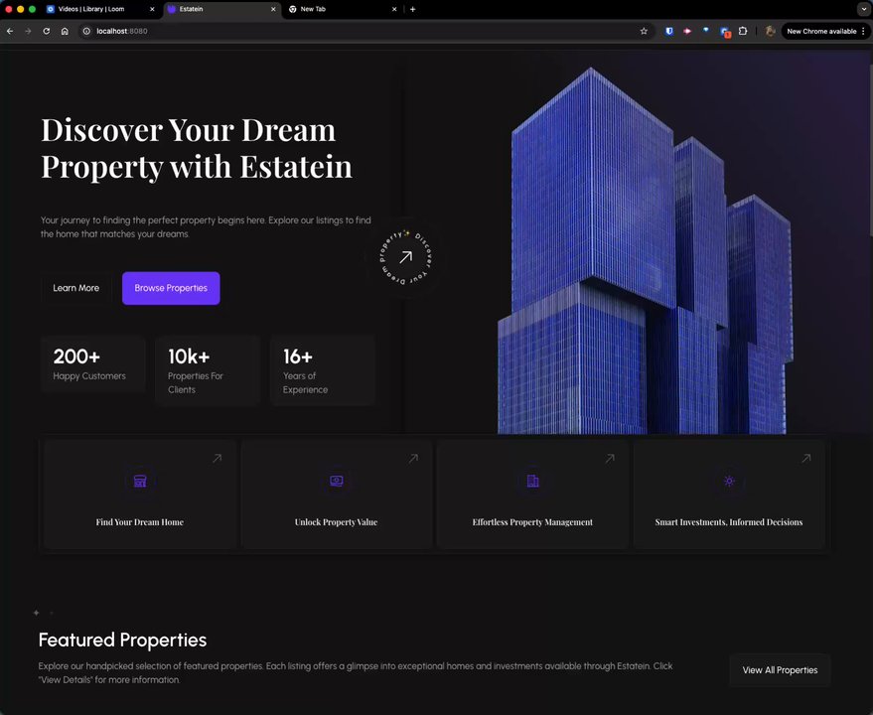The image size is (873, 715).
Task: Open a new tab with plus button
Action: tap(412, 9)
